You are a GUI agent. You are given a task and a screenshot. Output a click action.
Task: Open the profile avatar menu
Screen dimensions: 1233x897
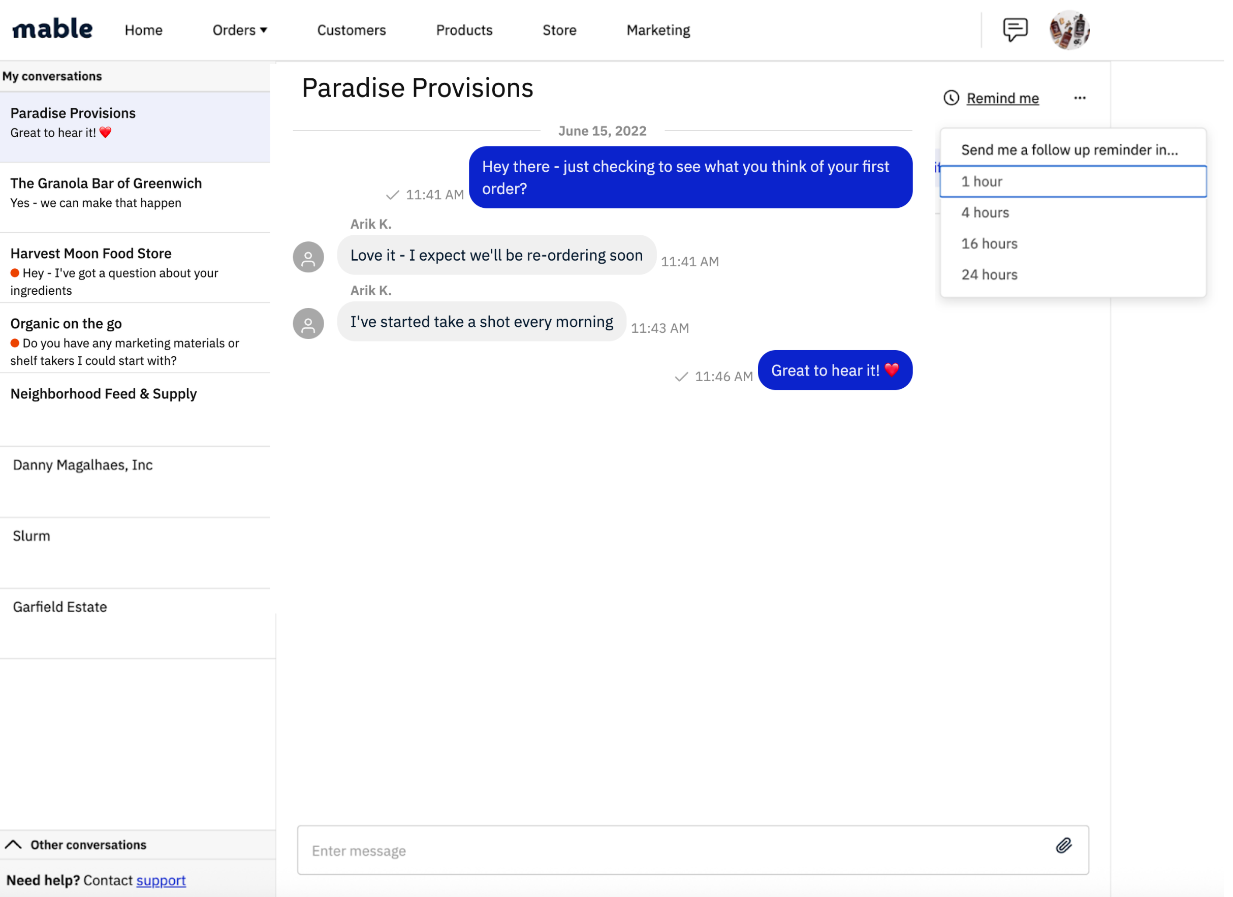1069,29
